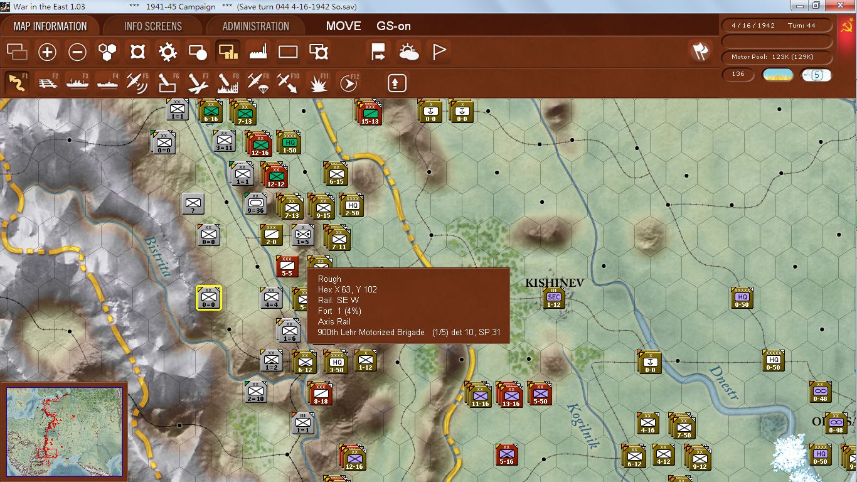Select the yellow-highlighted 0=0 unit counter

[209, 297]
